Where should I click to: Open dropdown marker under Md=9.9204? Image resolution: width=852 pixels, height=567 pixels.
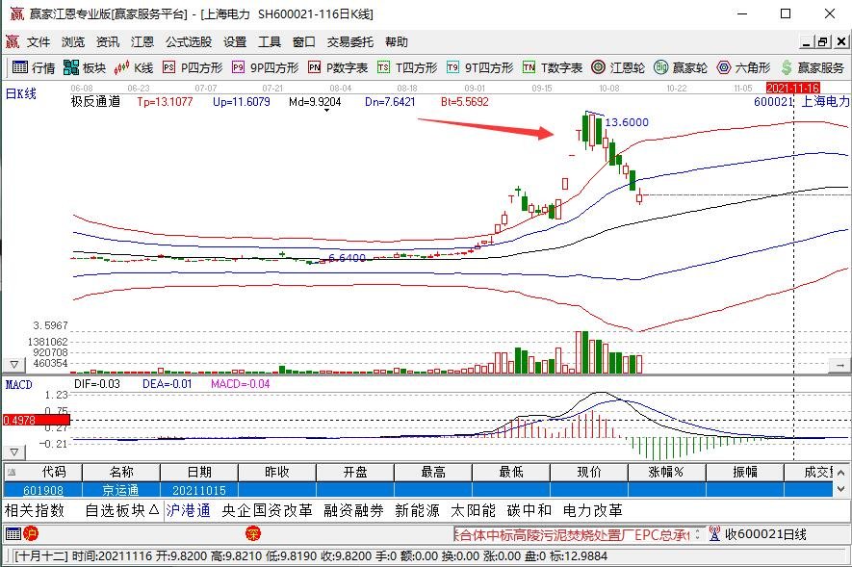point(326,111)
